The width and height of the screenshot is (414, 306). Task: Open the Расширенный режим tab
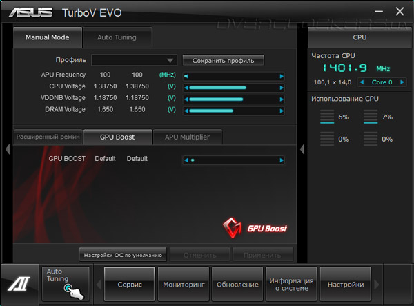coord(48,137)
